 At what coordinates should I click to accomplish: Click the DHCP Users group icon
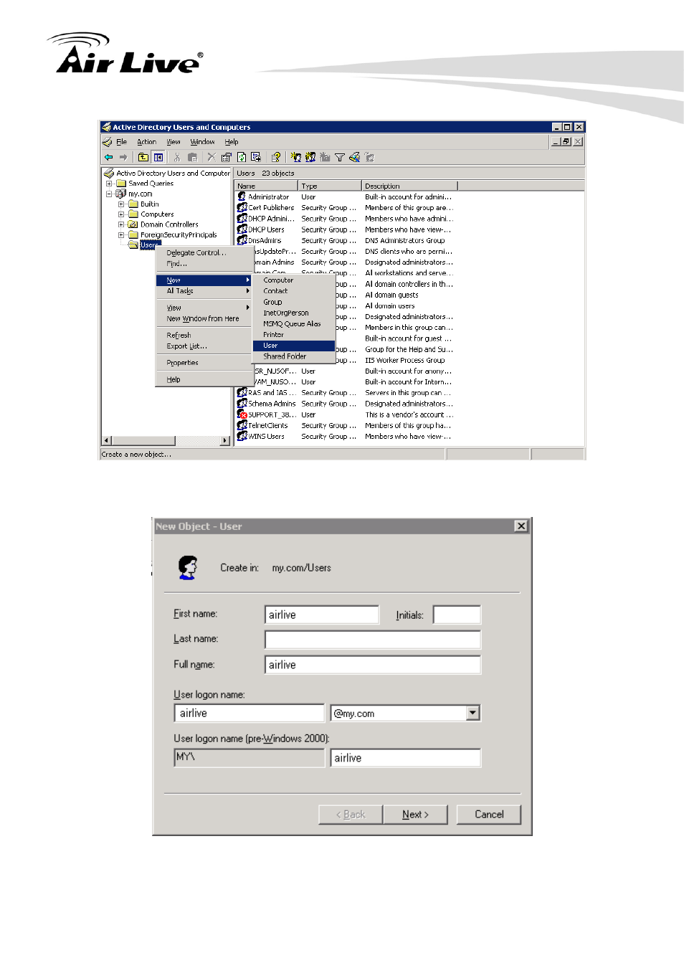point(242,229)
